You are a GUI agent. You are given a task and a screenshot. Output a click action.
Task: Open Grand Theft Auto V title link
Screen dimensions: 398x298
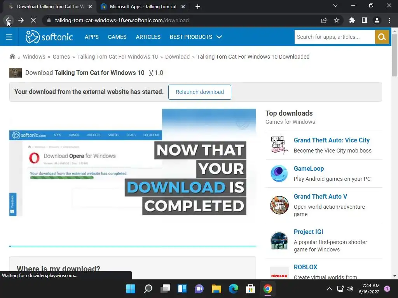click(320, 196)
